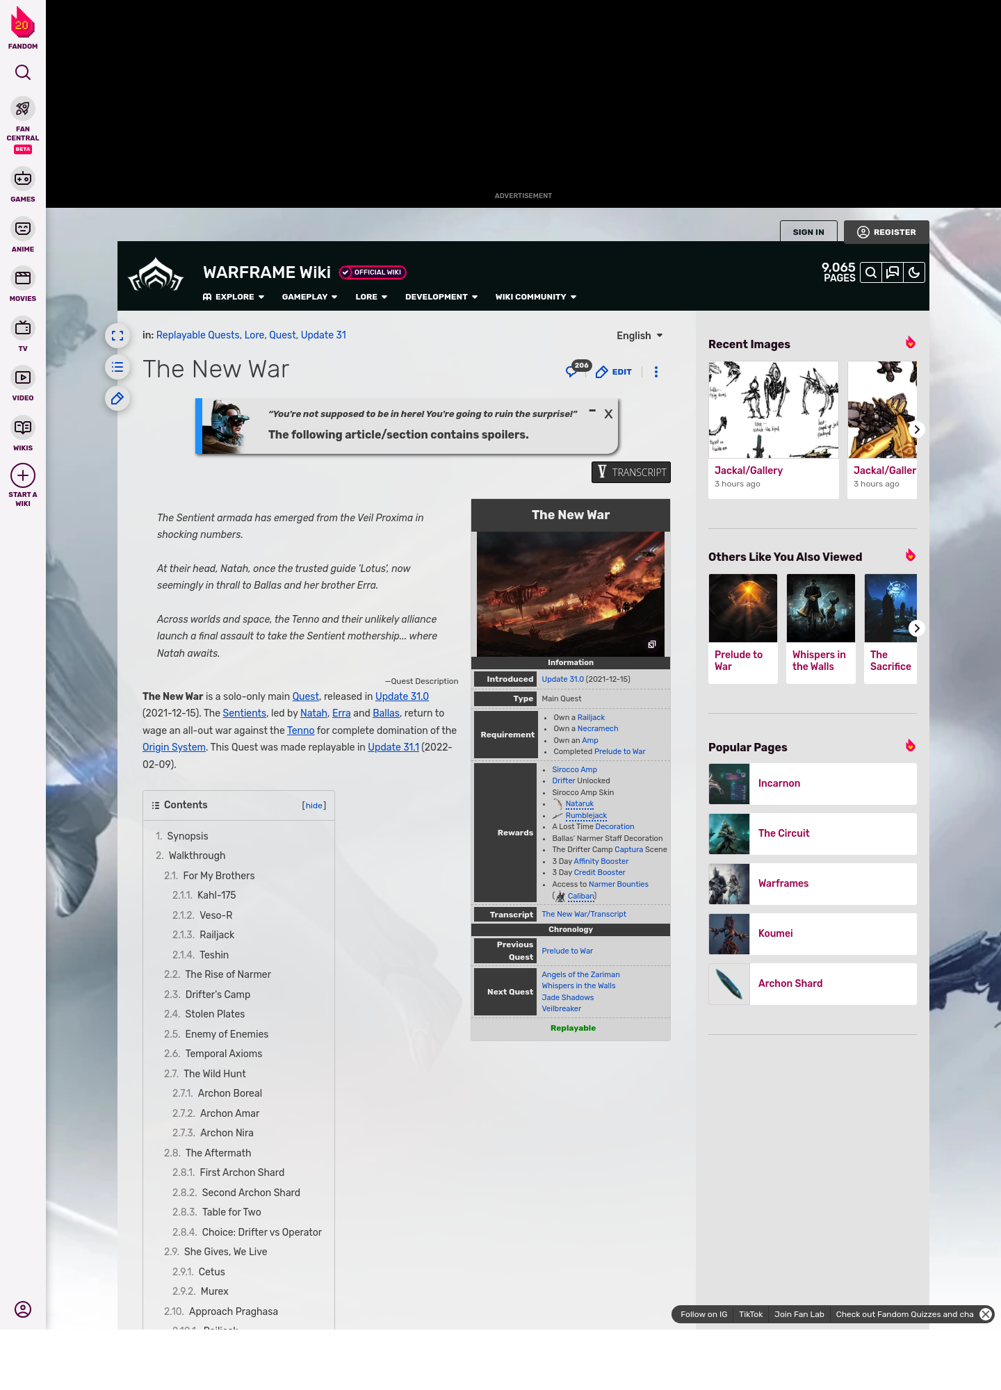Open Narmer Bounties link in rewards
This screenshot has height=1390, width=1001.
pos(619,884)
